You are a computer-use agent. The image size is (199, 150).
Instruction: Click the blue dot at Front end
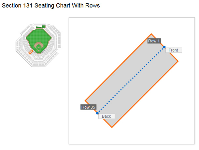click(x=164, y=47)
